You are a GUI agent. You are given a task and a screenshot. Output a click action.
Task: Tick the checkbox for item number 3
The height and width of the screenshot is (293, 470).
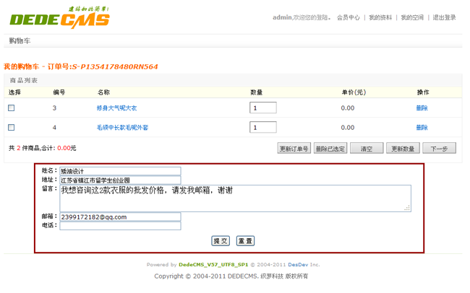[x=11, y=108]
